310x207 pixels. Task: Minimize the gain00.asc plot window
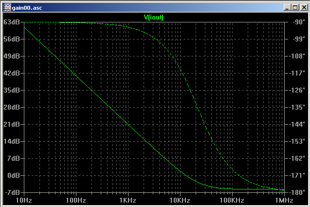coord(288,7)
